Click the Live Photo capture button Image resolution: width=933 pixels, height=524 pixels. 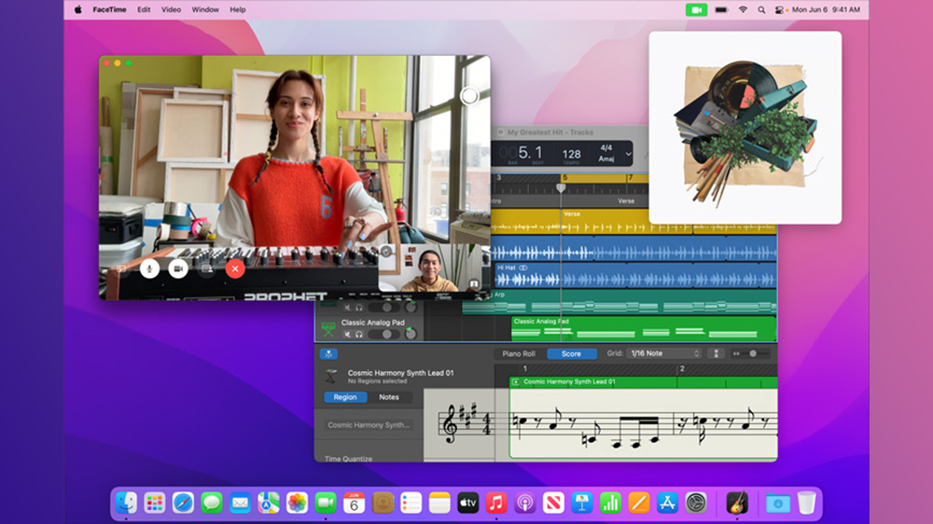click(x=469, y=96)
